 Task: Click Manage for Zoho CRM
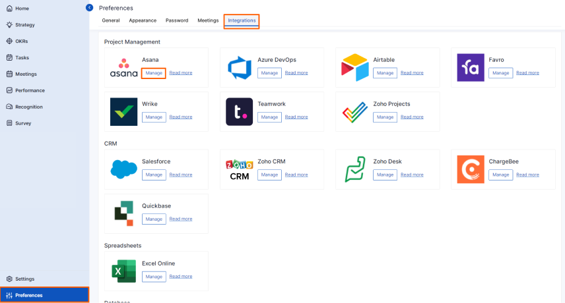click(x=269, y=175)
